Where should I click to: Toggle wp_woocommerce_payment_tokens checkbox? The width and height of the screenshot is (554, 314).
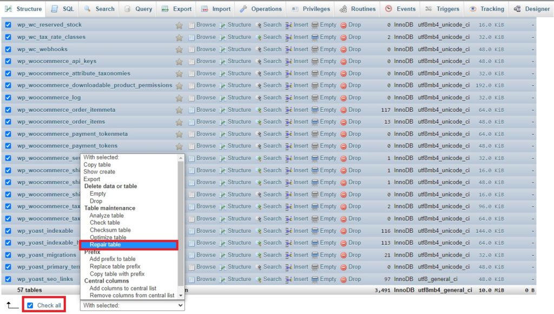8,146
